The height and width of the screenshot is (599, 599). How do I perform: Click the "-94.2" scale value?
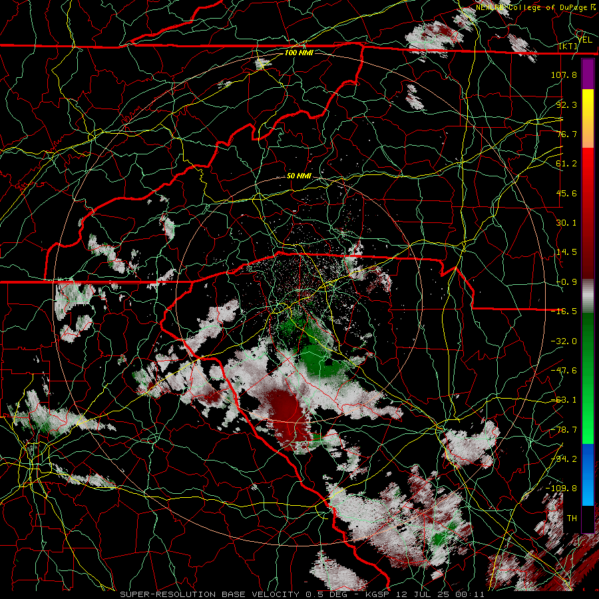[x=564, y=459]
